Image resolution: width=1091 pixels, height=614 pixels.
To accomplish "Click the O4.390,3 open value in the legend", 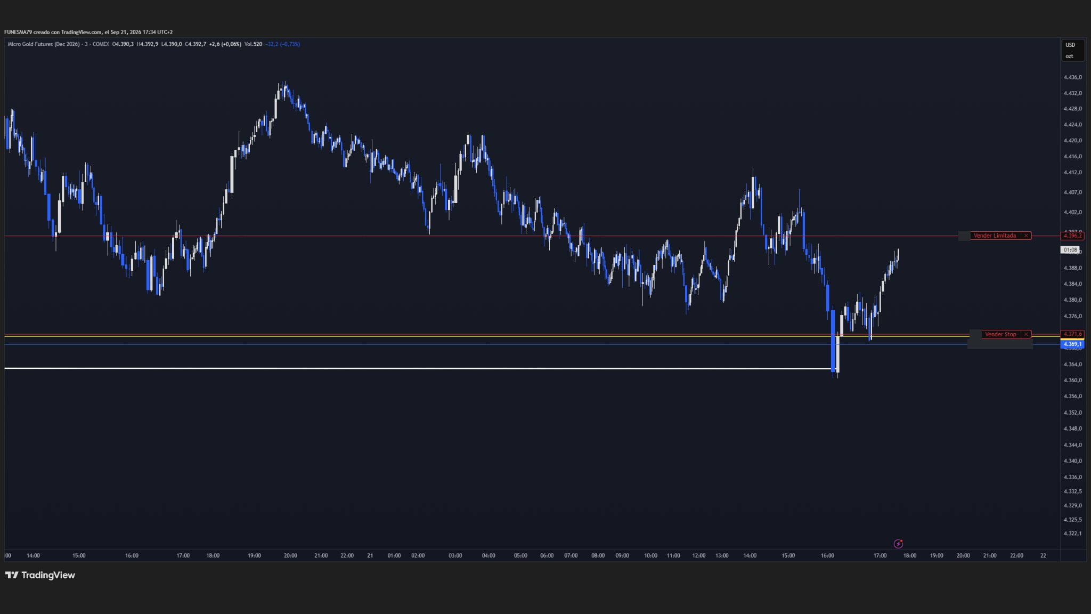I will coord(123,44).
